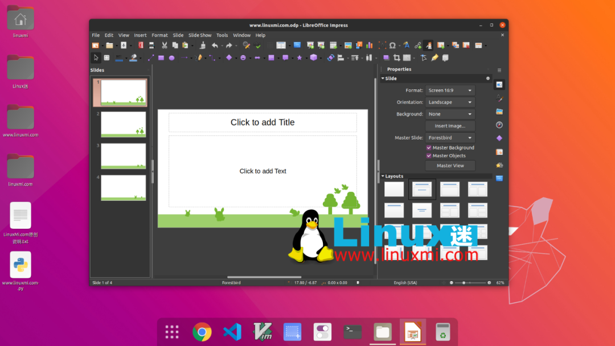
Task: Click the zoom in plus button in status bar
Action: 489,282
